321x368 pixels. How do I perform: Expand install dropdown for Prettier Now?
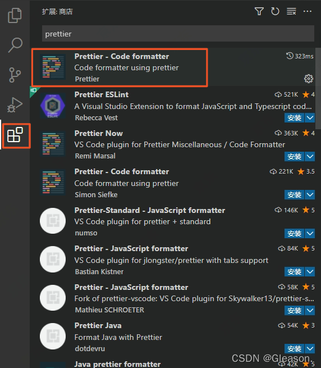pyautogui.click(x=310, y=156)
